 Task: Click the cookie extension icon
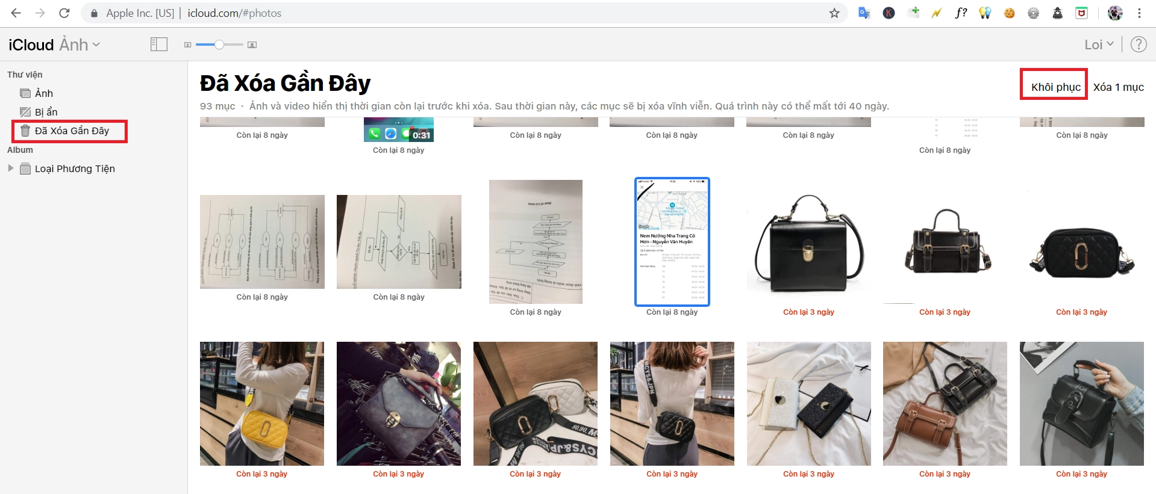1009,13
